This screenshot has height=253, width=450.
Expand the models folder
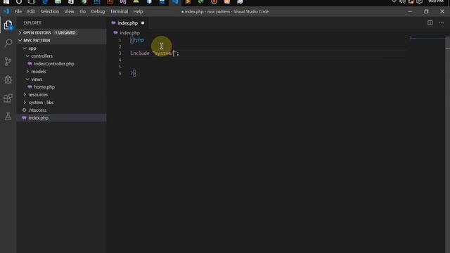point(27,72)
